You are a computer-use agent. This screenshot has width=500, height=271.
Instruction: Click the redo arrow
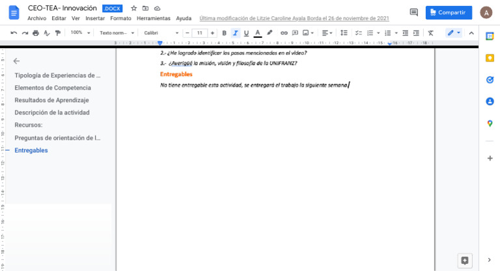pyautogui.click(x=25, y=32)
